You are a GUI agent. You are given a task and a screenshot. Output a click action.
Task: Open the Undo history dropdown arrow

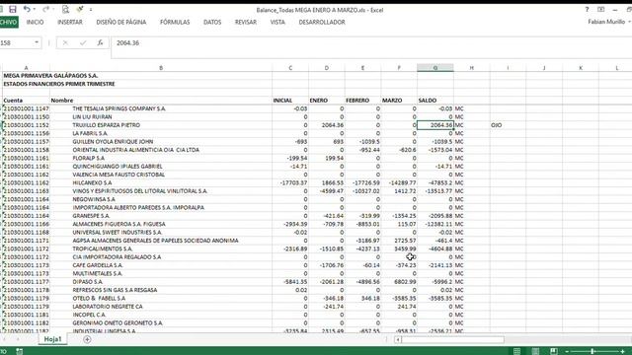pos(35,9)
